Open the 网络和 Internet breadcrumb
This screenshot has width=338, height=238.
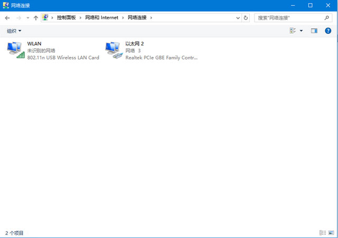click(101, 17)
